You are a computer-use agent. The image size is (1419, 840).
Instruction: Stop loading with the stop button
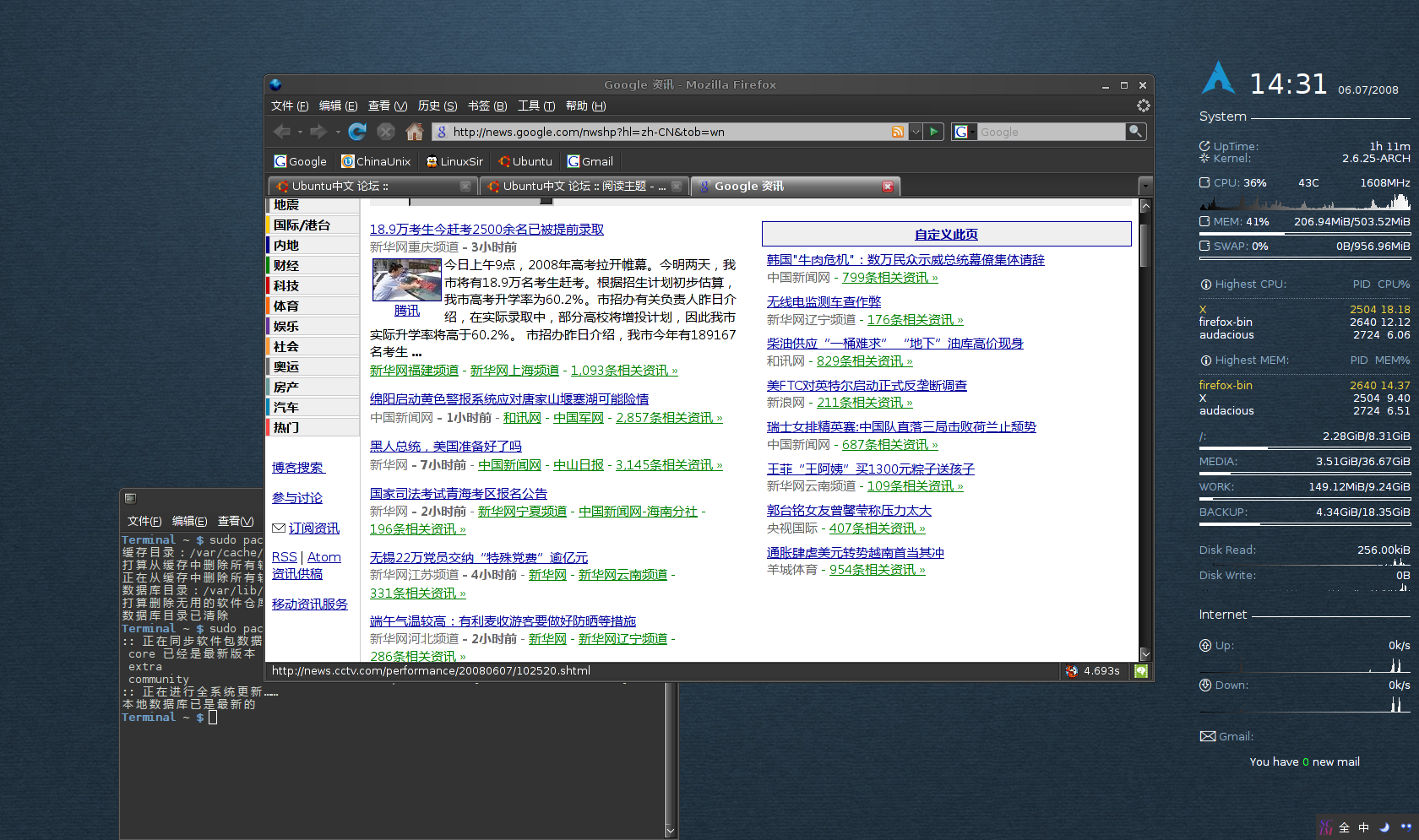[386, 132]
